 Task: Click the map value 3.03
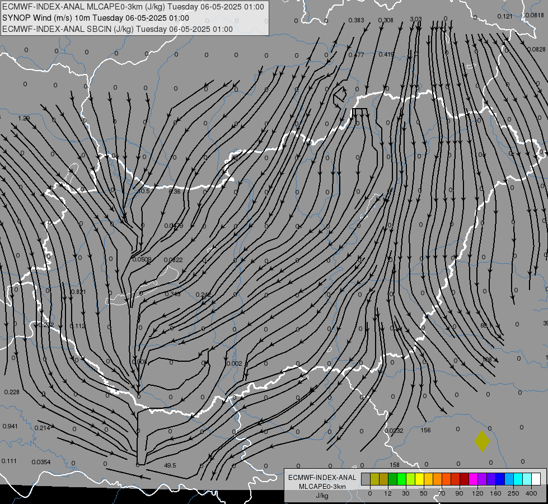coord(416,19)
